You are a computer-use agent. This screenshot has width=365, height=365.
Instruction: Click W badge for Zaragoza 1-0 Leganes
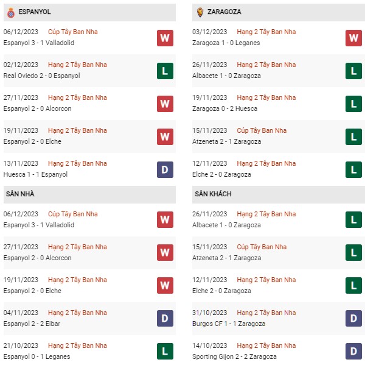coord(353,38)
